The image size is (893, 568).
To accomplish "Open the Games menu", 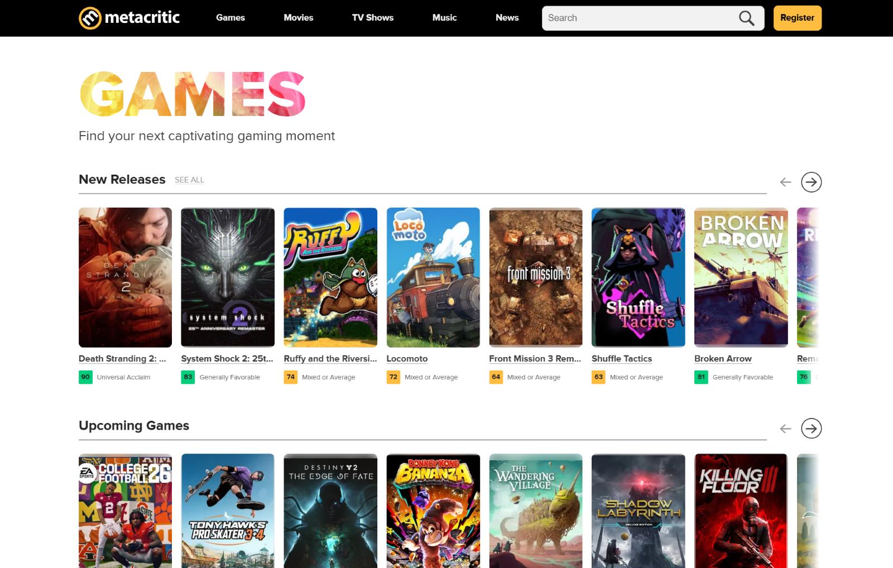I will point(231,18).
